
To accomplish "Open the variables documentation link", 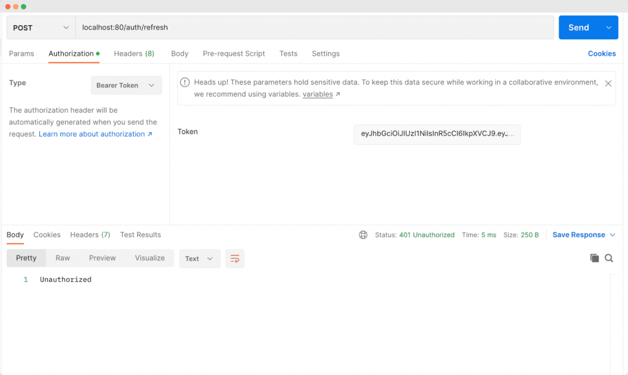I will (x=316, y=94).
